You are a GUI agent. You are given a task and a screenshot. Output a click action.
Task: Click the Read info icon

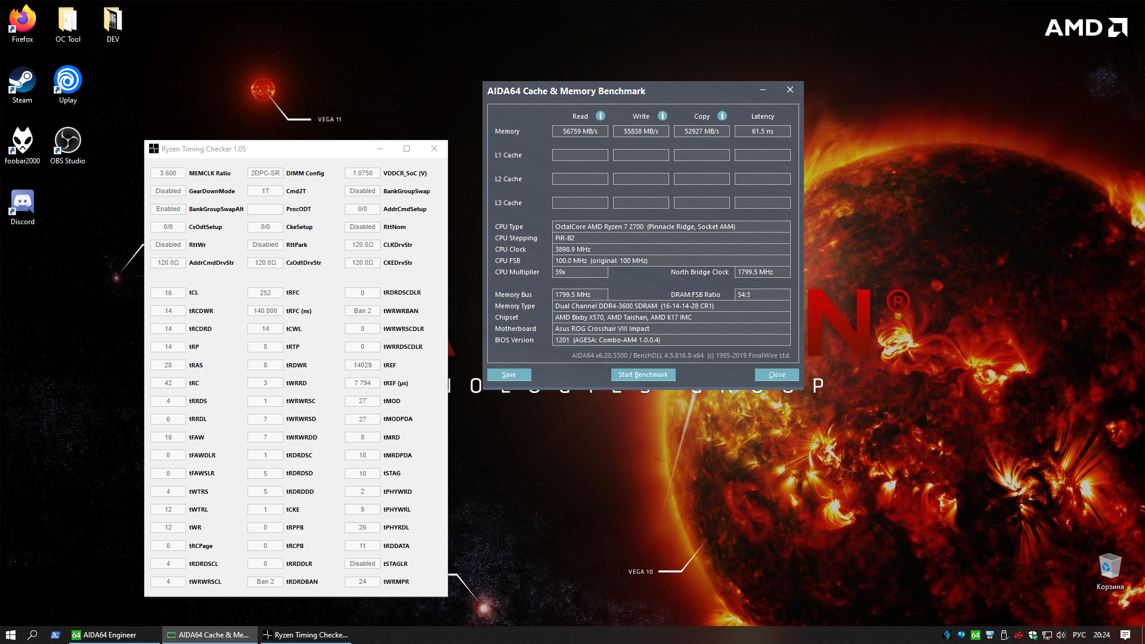[x=601, y=116]
